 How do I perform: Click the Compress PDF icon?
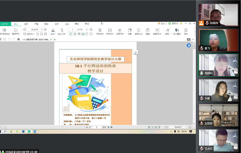click(x=120, y=30)
